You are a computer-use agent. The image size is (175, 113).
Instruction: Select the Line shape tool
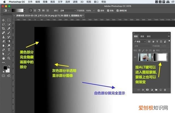[9, 54]
